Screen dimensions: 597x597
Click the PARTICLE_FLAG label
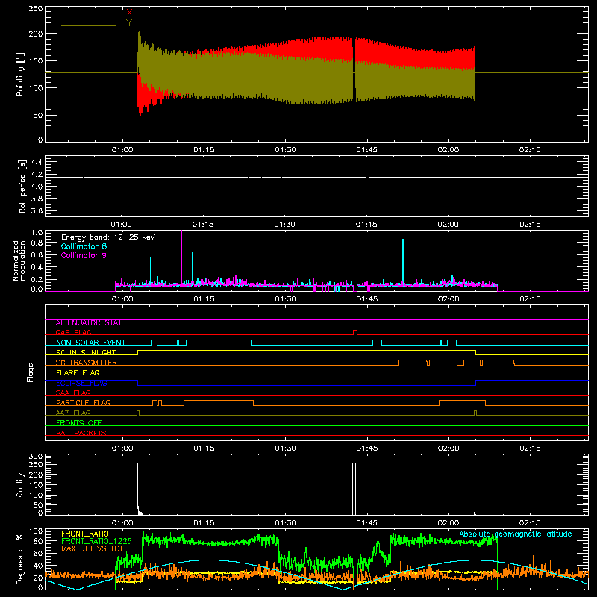tap(84, 403)
